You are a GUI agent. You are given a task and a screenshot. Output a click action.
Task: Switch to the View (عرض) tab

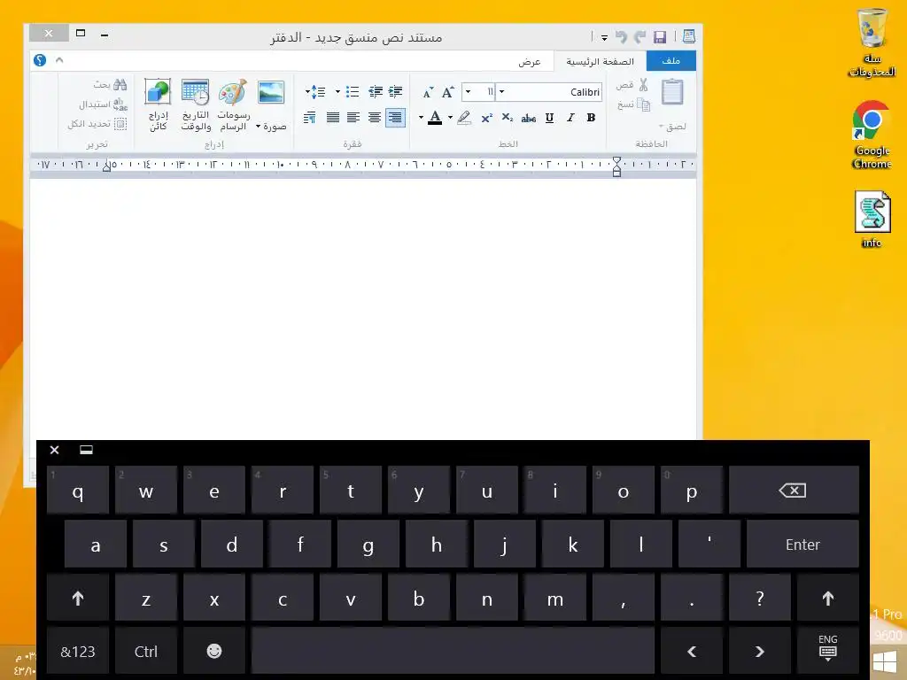point(530,61)
